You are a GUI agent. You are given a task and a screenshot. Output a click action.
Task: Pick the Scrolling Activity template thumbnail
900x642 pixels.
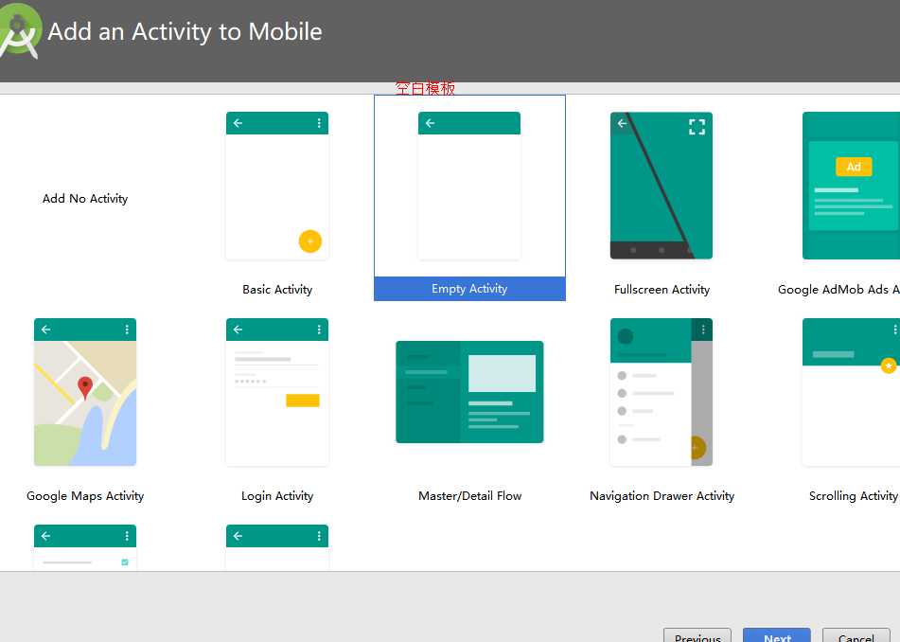[x=851, y=392]
